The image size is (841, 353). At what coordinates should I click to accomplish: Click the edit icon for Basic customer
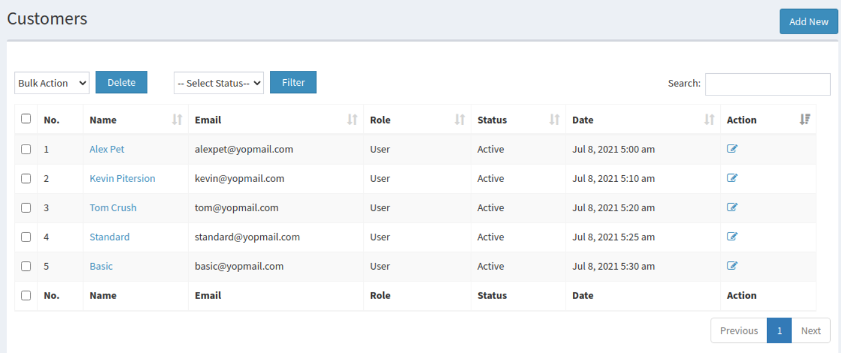tap(732, 265)
